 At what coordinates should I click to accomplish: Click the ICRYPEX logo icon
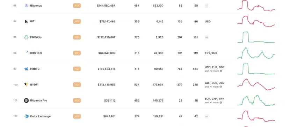coord(27,52)
